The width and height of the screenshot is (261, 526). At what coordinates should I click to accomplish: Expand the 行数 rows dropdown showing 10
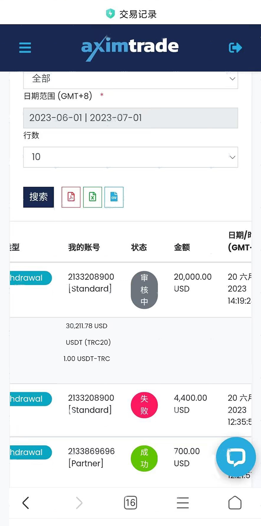tap(130, 157)
